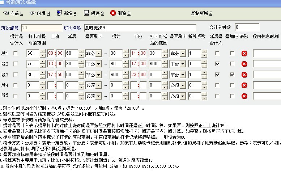The width and height of the screenshot is (281, 177).
Task: Expand 段2 下班 是否刷卡 dropdown
Action: pos(183,64)
